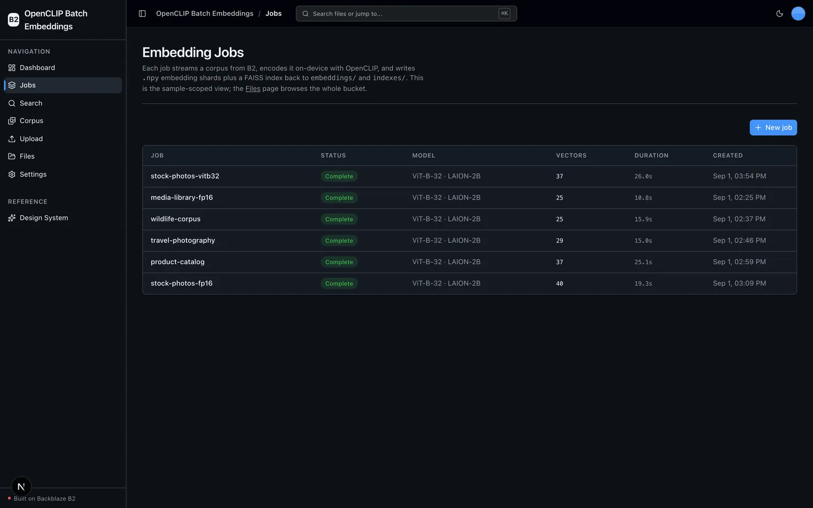Screen dimensions: 813x508
Task: Click the 19.3s duration value
Action: click(x=643, y=283)
